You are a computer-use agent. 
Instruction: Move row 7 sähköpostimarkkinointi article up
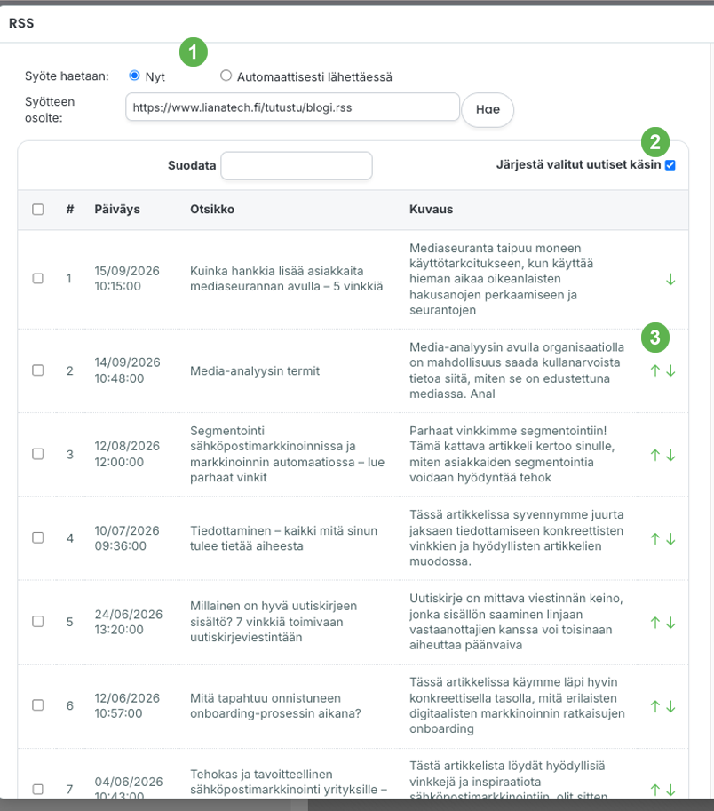[x=655, y=790]
